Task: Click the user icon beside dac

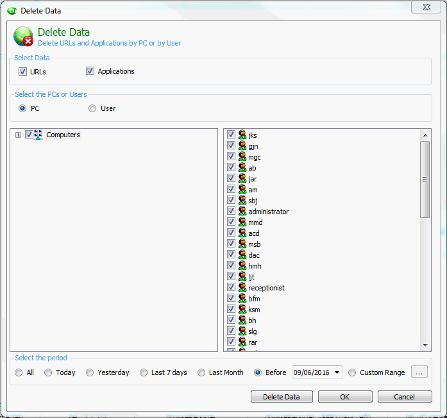Action: click(242, 255)
